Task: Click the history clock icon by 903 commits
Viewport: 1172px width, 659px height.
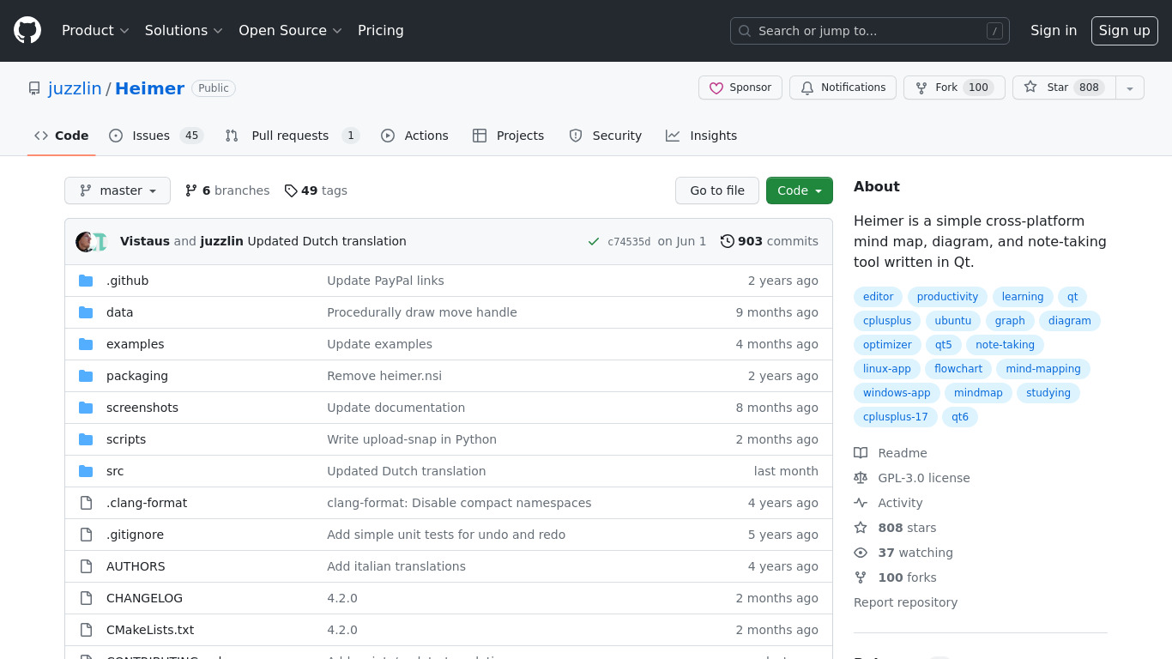Action: [x=728, y=241]
